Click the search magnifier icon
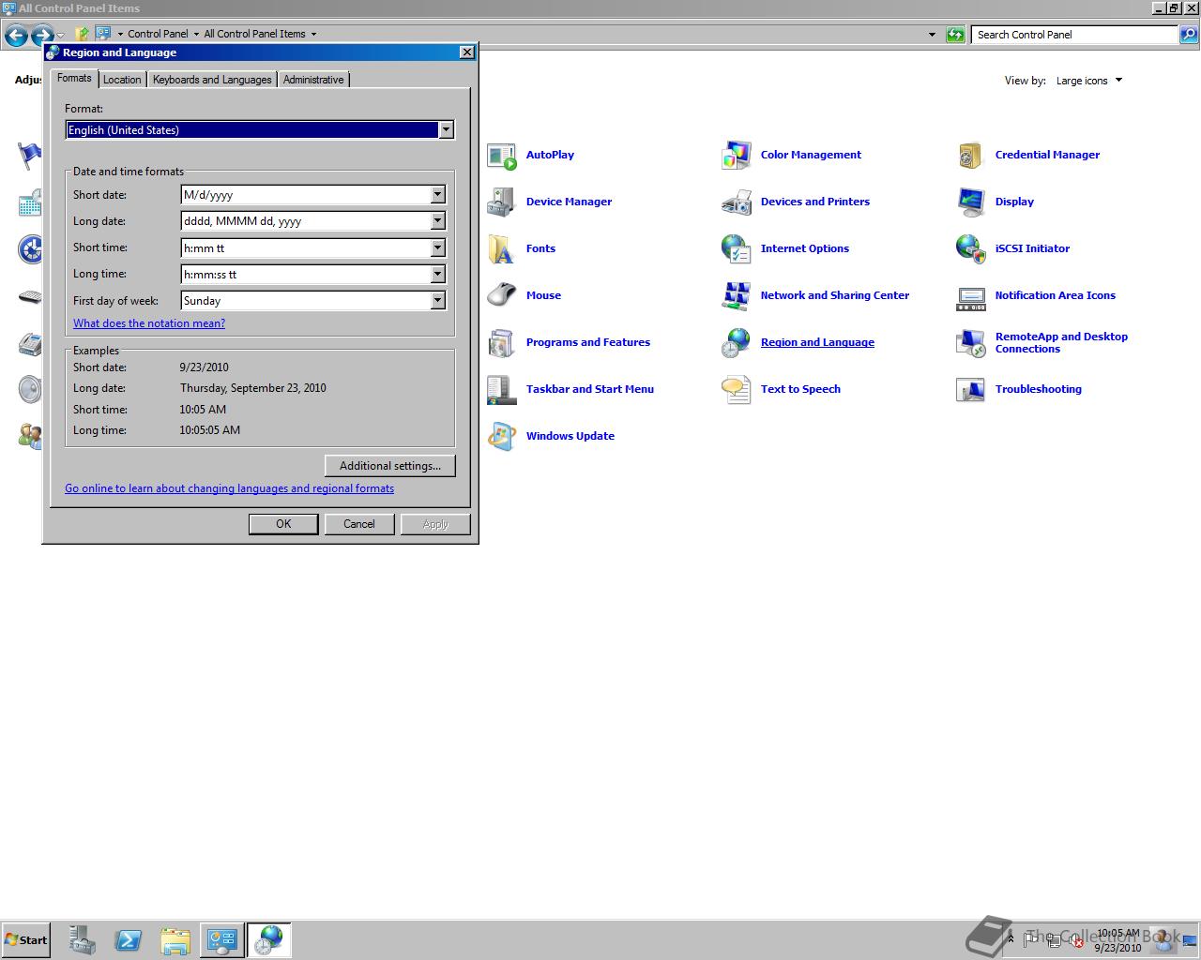Image resolution: width=1201 pixels, height=960 pixels. coord(1189,35)
